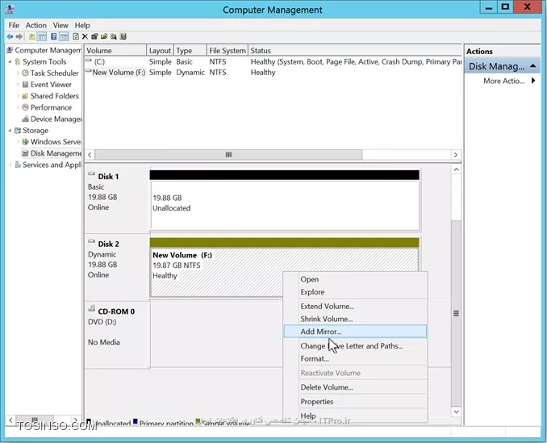
Task: Select the Storage tree node
Action: pos(35,131)
